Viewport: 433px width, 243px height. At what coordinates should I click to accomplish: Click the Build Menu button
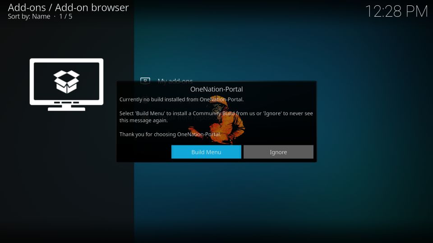pyautogui.click(x=206, y=152)
